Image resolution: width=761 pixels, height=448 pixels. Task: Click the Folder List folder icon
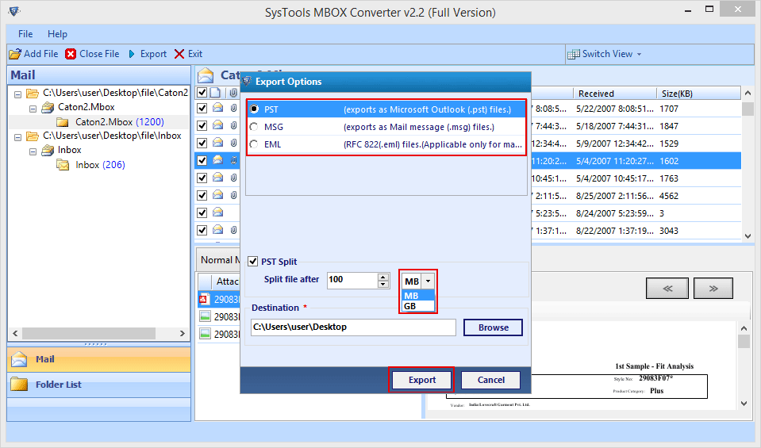19,384
